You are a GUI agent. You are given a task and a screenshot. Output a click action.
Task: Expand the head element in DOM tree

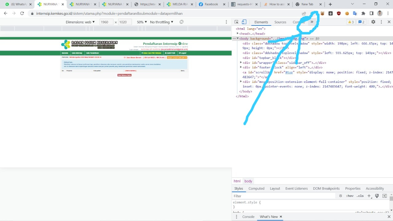tap(238, 33)
